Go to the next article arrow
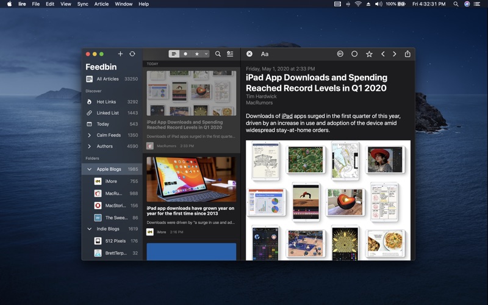 pyautogui.click(x=395, y=54)
